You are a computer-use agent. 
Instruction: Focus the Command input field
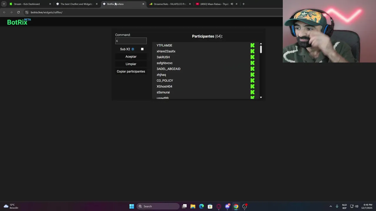tap(131, 41)
